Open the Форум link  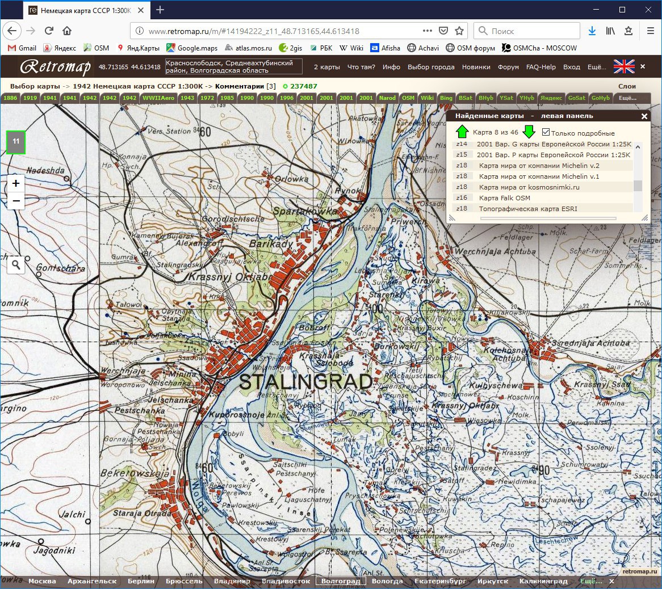point(508,66)
